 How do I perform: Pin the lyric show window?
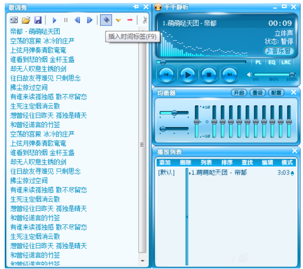[x=136, y=7]
